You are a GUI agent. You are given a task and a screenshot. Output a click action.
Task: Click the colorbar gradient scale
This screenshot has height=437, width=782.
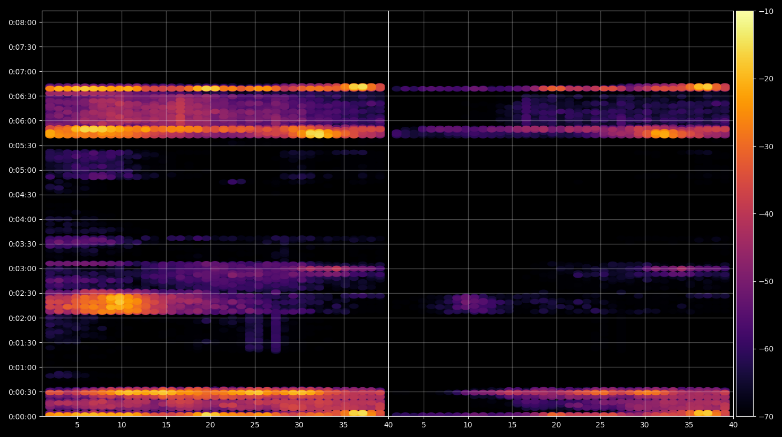click(745, 213)
